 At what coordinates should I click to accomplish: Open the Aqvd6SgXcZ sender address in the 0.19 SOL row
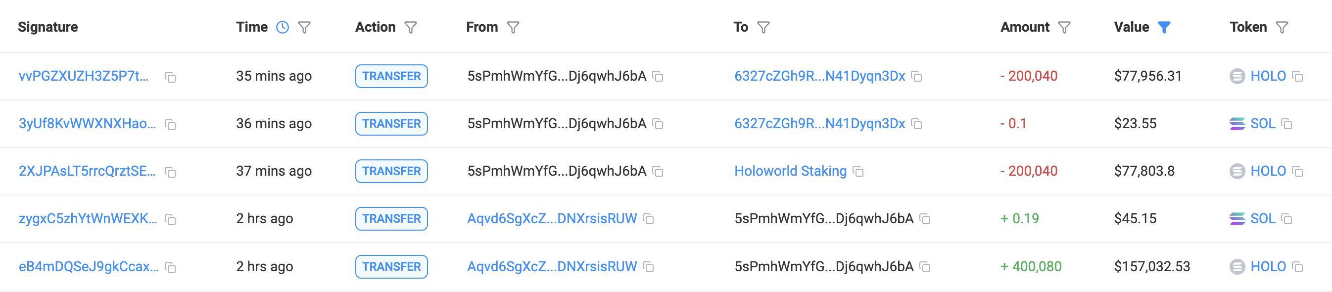pyautogui.click(x=552, y=219)
